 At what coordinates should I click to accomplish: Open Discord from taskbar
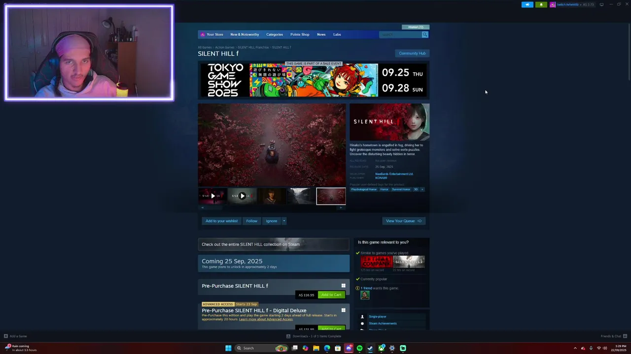tap(349, 348)
